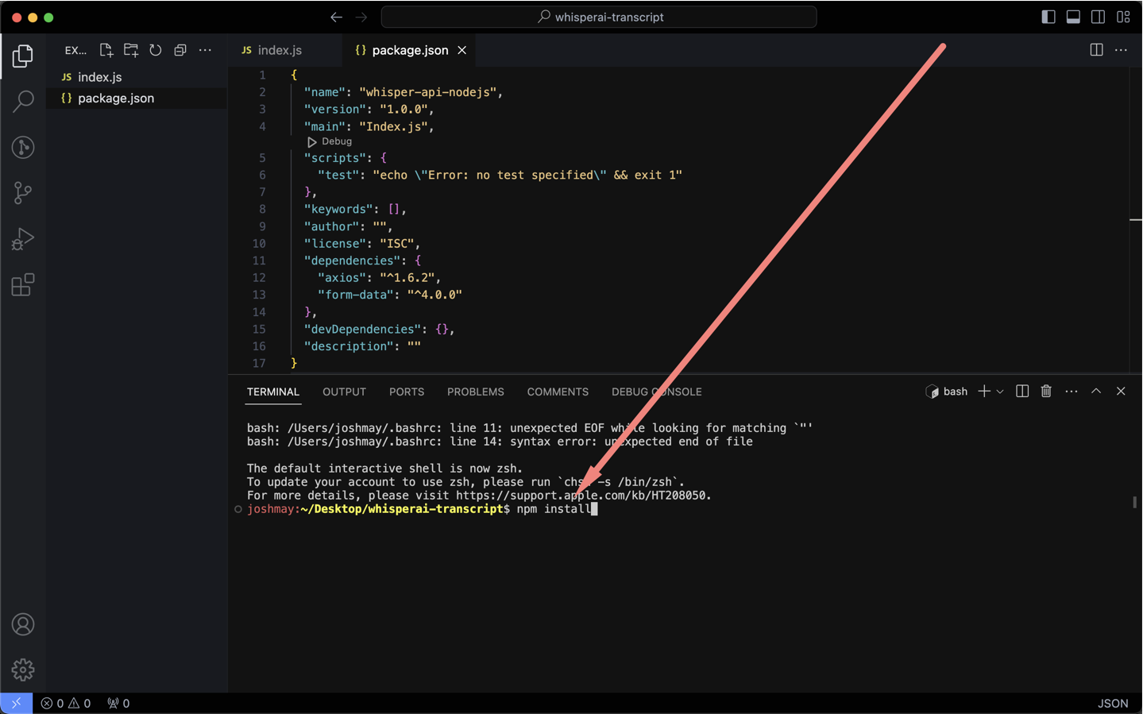1143x714 pixels.
Task: Open the terminal launch profile dropdown arrow
Action: (x=1000, y=392)
